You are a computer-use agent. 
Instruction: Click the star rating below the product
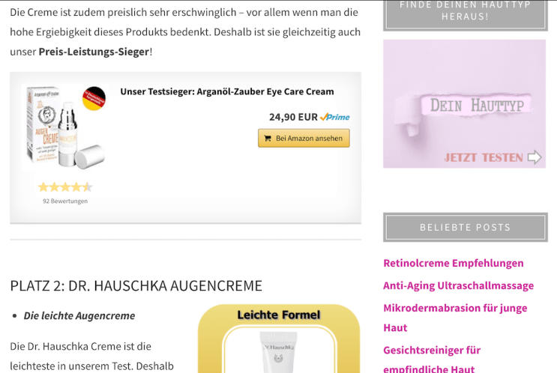[x=65, y=187]
